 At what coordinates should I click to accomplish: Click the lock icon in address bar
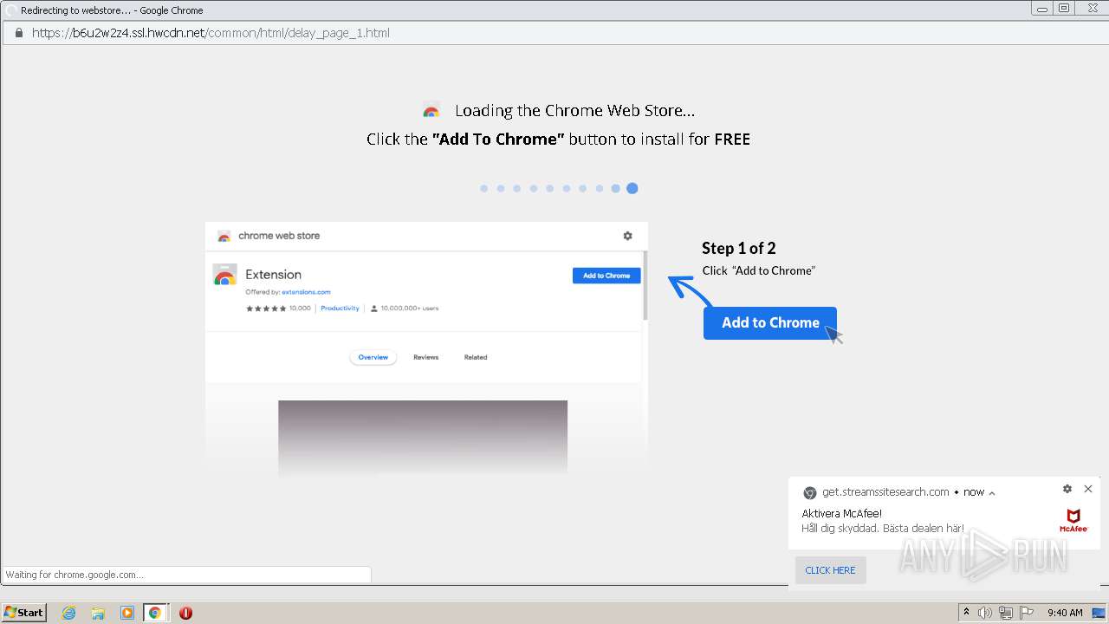tap(18, 33)
